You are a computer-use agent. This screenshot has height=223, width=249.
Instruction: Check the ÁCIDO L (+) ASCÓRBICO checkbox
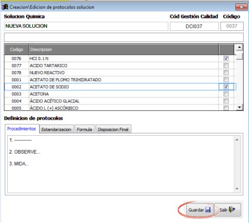(226, 108)
